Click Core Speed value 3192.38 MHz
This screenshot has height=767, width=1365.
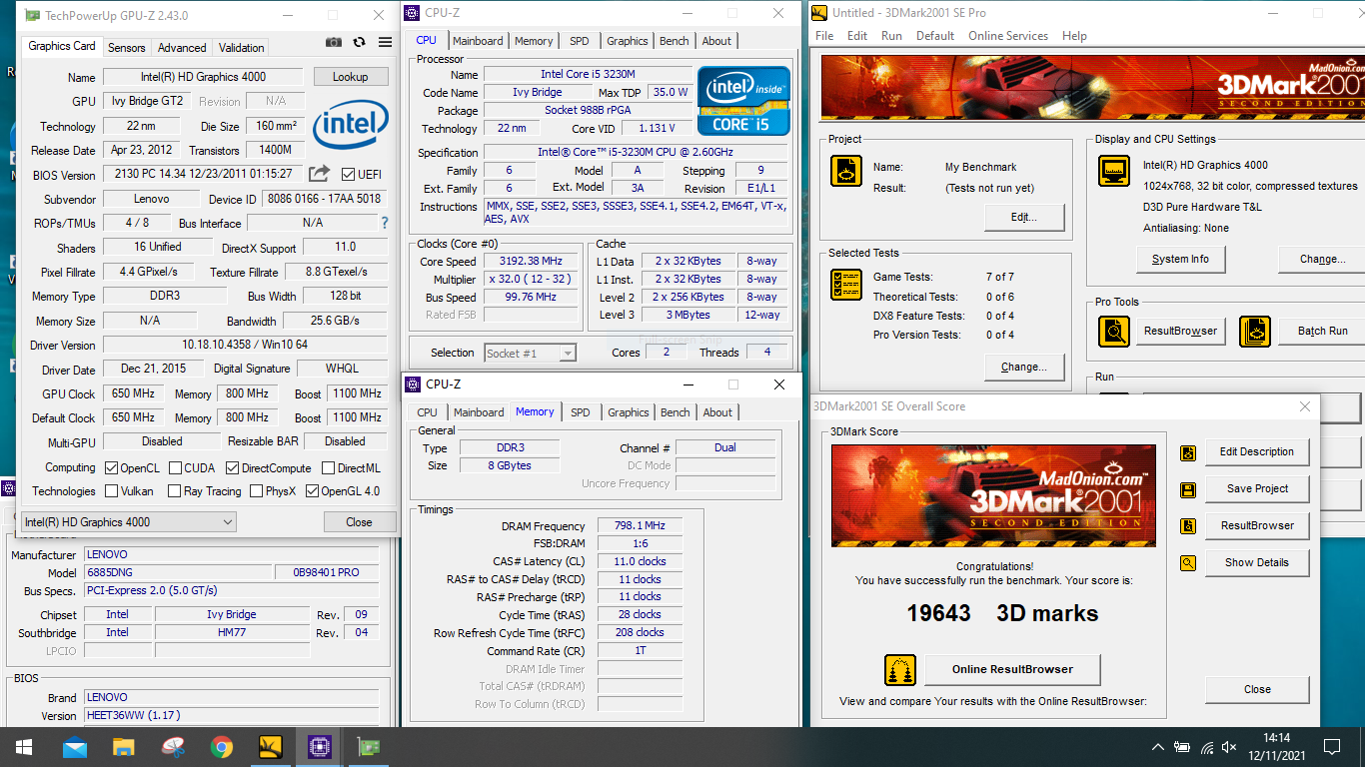click(x=533, y=262)
